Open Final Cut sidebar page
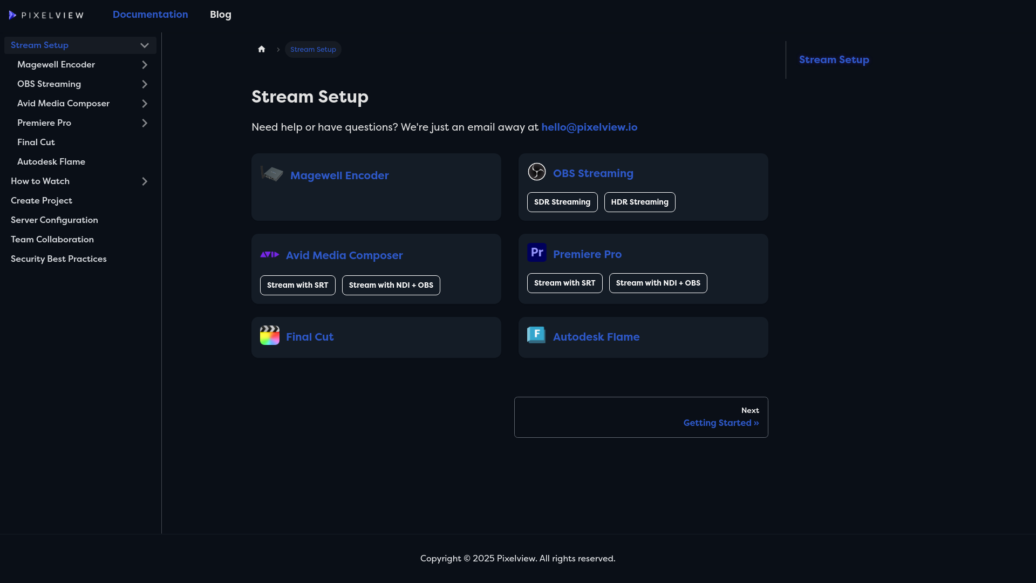 click(36, 143)
